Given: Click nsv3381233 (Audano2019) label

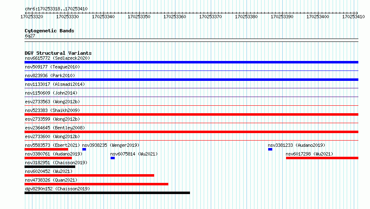Looking at the screenshot, I should click(296, 145).
